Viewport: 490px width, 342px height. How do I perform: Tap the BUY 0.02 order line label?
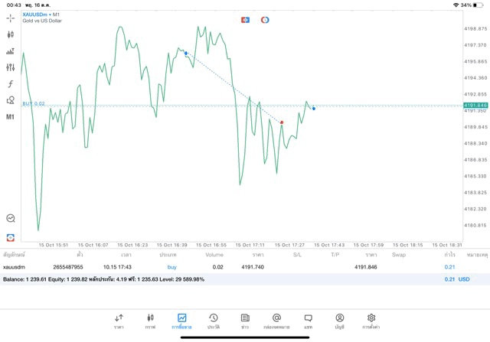coord(34,104)
